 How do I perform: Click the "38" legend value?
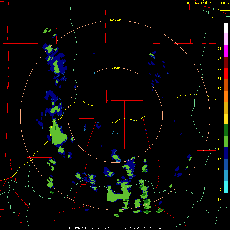(220, 99)
